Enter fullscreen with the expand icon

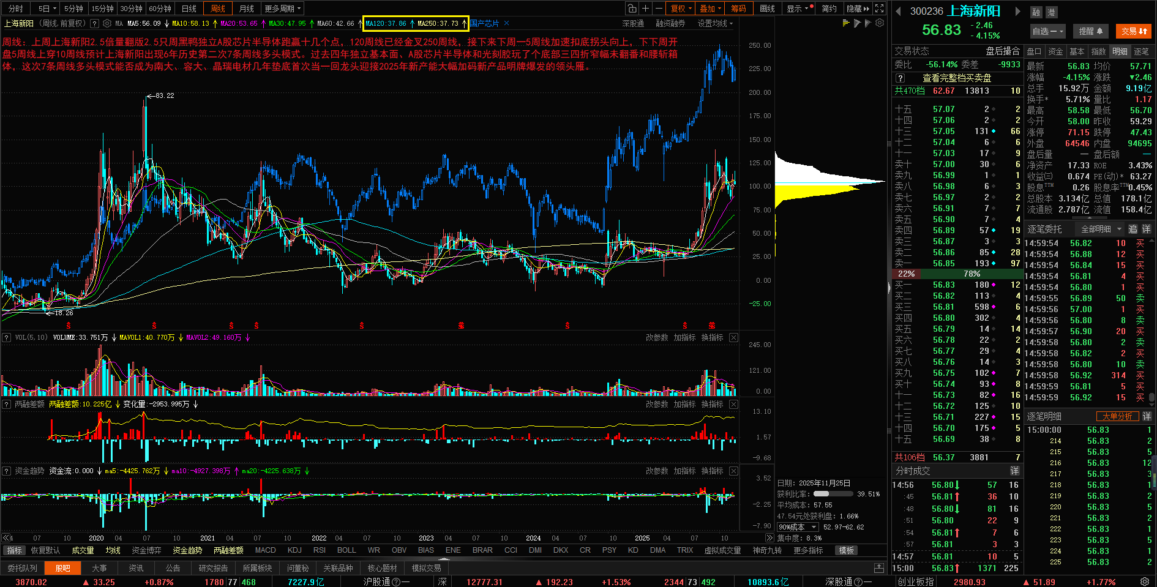880,8
